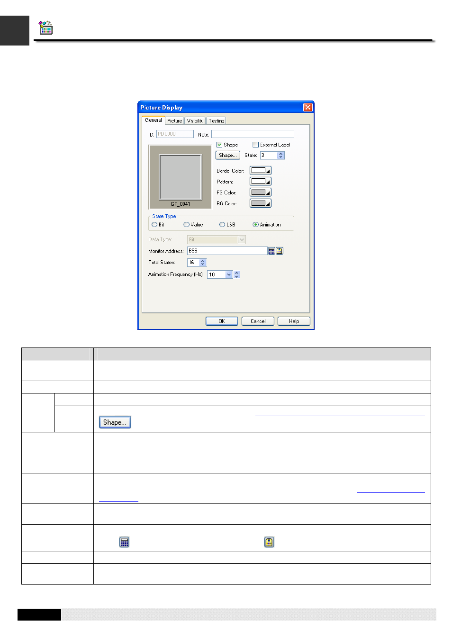
Task: Click the Animation Frequency value 10
Action: click(x=216, y=274)
